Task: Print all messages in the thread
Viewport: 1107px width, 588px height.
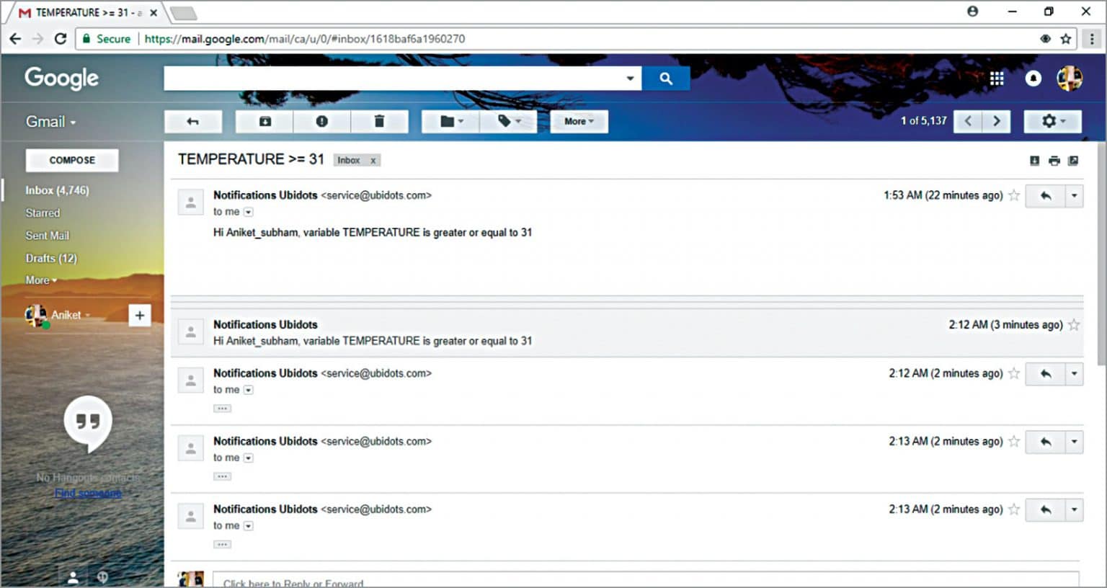Action: point(1054,161)
